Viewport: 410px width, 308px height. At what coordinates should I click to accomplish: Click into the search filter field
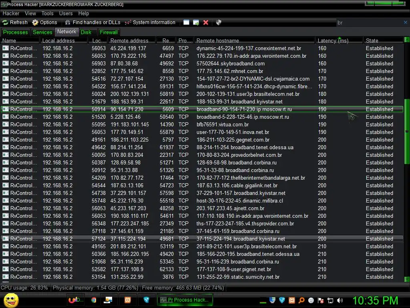click(x=369, y=23)
